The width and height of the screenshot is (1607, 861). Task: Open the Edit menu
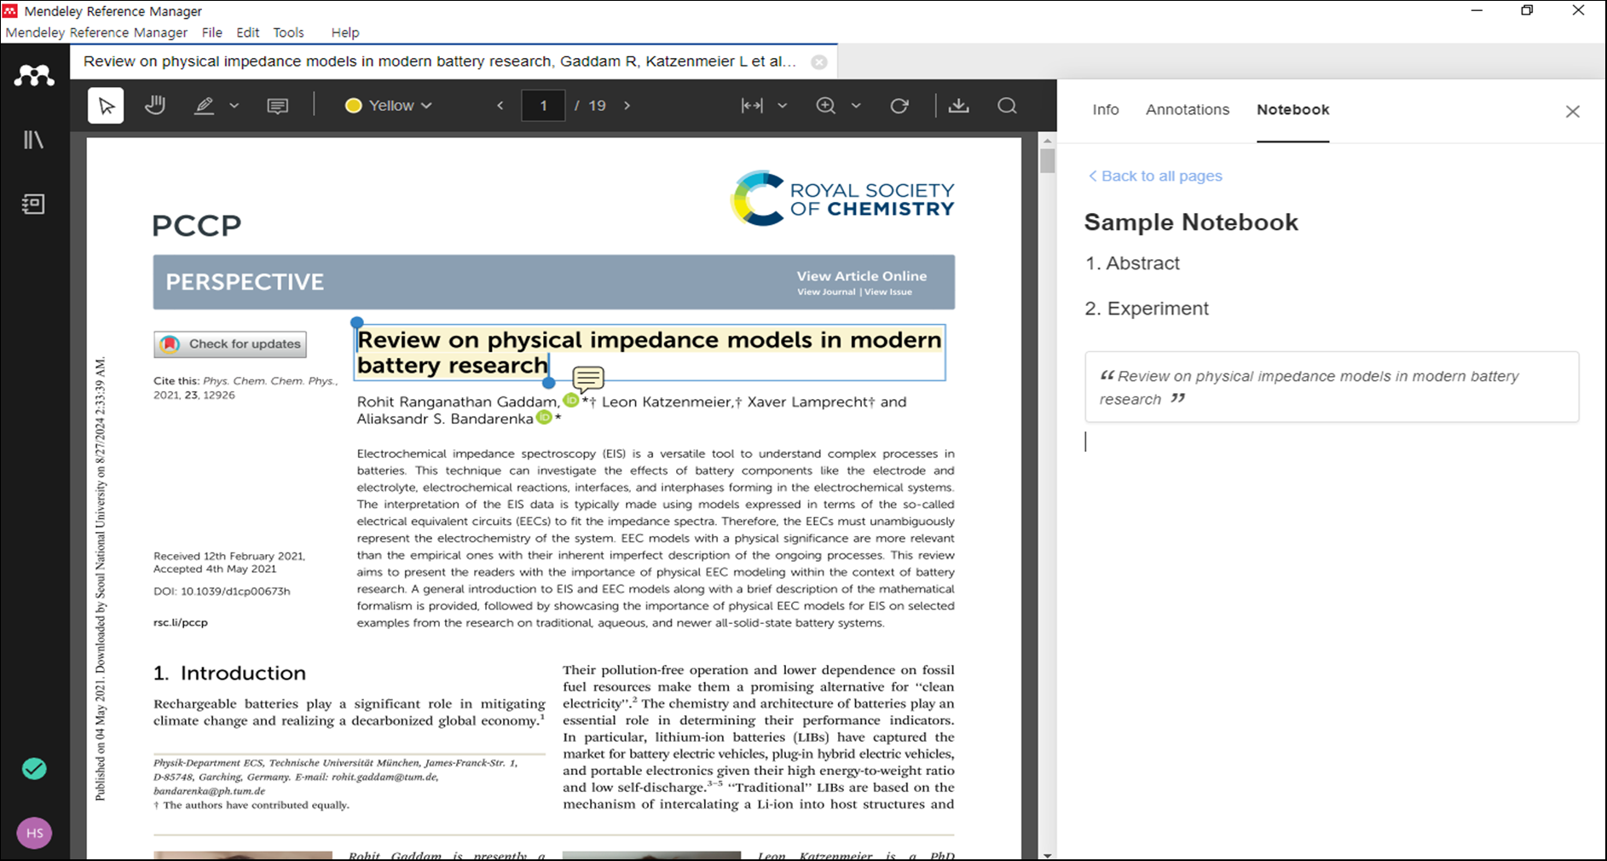(248, 32)
